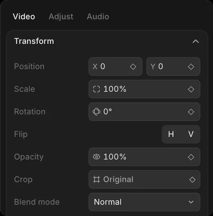
Task: Add keyframe for Position Y
Action: coord(191,67)
